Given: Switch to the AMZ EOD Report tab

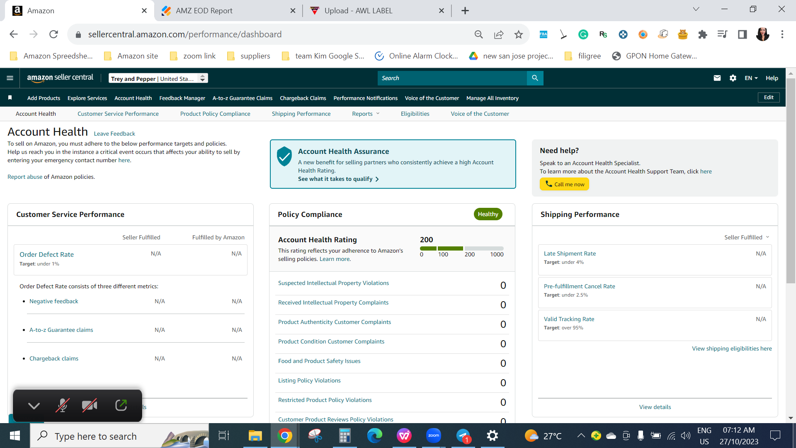Looking at the screenshot, I should (x=228, y=11).
